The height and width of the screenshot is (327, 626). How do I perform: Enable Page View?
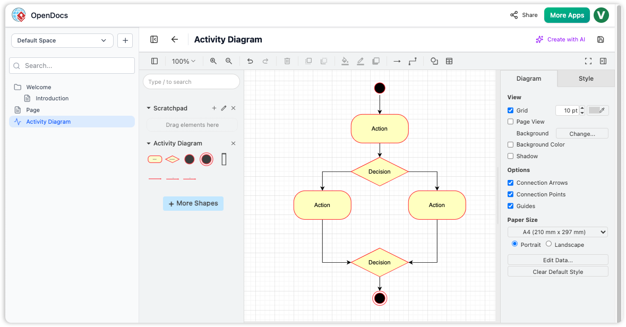pos(510,121)
